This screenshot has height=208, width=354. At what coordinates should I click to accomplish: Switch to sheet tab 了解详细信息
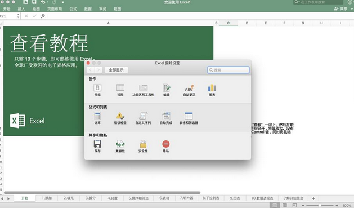click(293, 198)
